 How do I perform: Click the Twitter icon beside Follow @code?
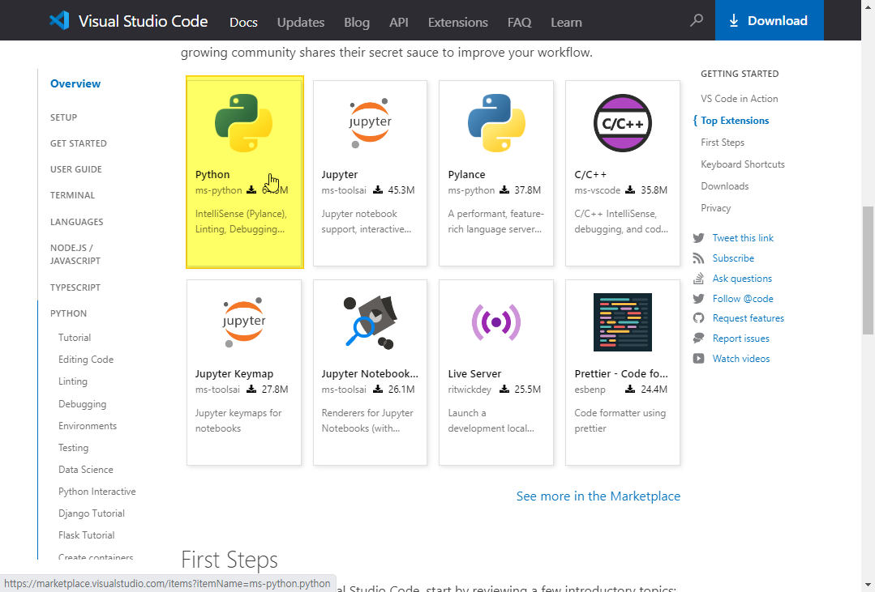699,298
